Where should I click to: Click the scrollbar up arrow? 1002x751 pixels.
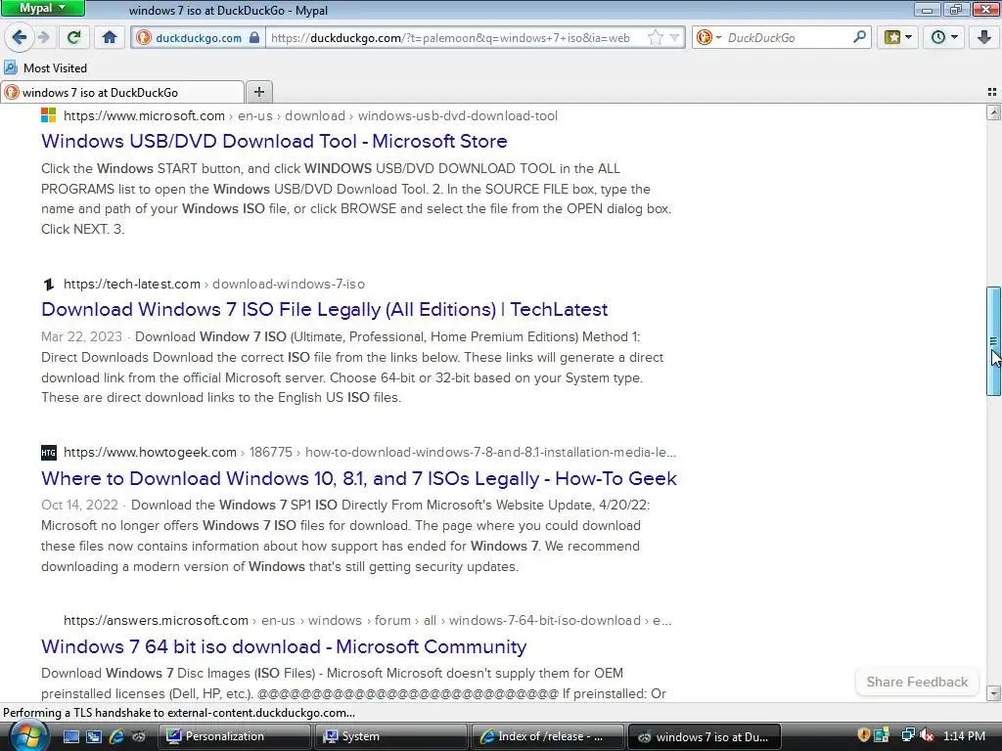[x=993, y=112]
